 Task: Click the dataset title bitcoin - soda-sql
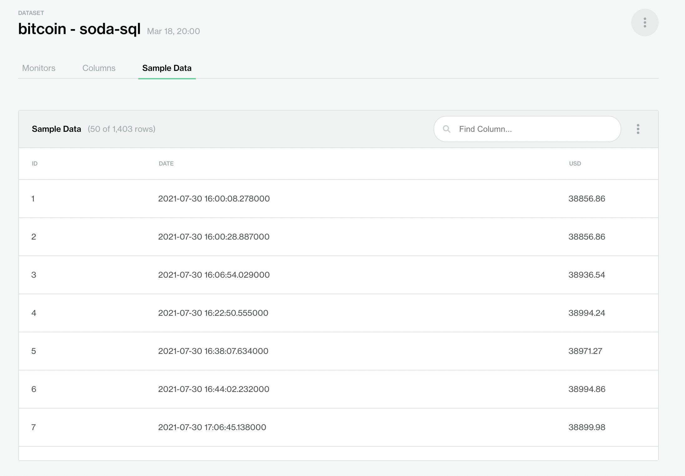pyautogui.click(x=80, y=29)
